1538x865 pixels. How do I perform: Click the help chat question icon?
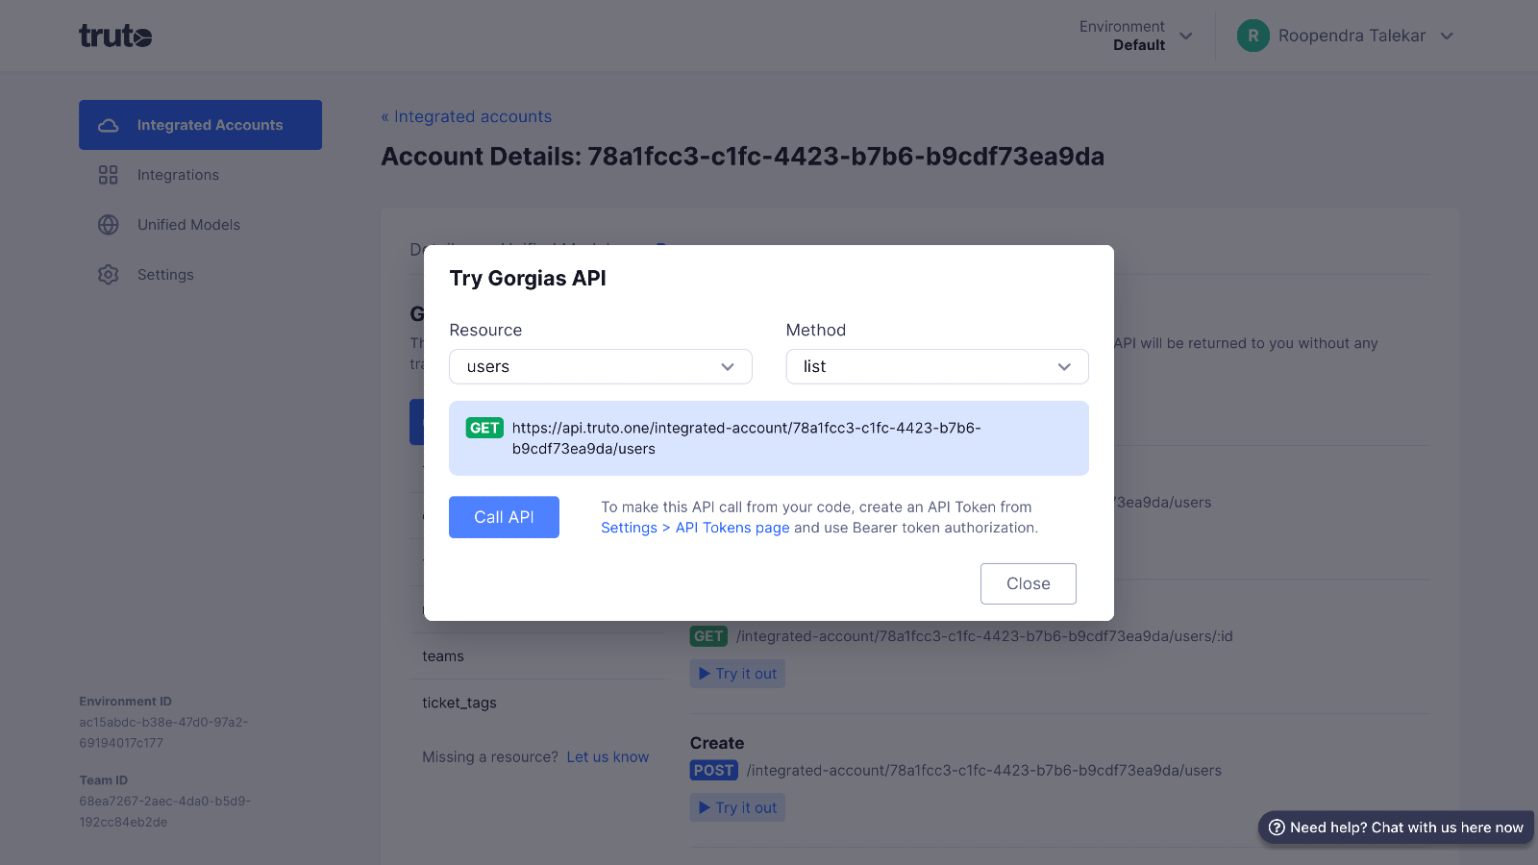tap(1277, 828)
